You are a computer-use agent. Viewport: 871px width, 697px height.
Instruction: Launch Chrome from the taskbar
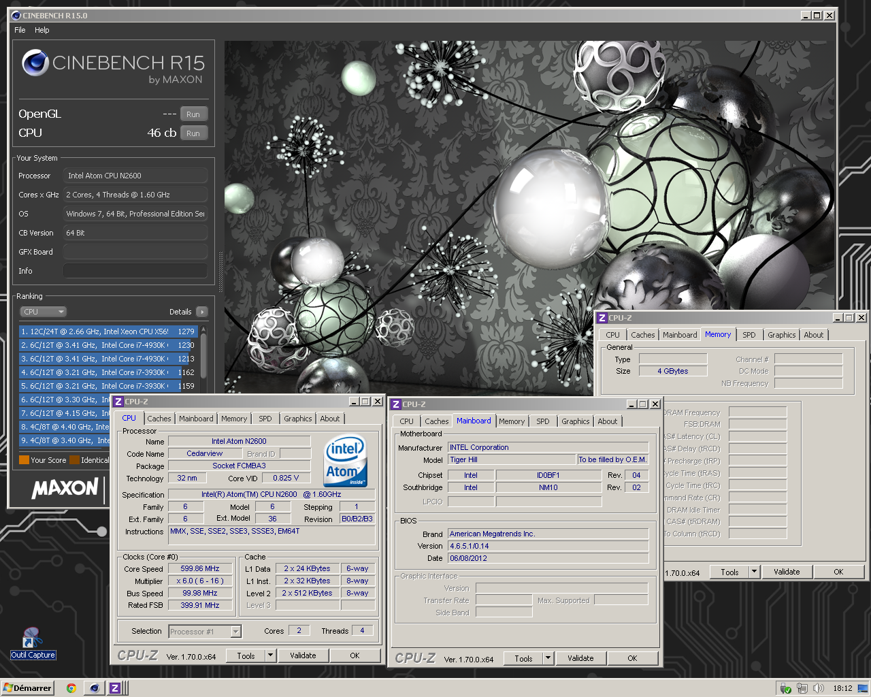tap(71, 688)
